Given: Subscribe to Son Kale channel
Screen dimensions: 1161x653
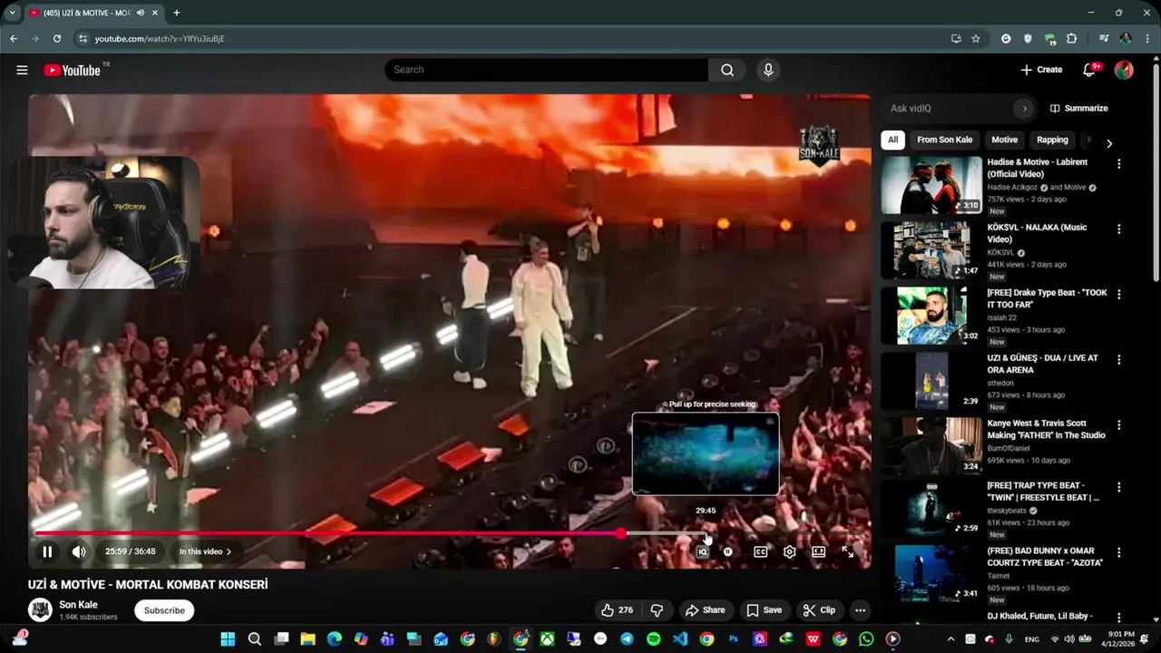Looking at the screenshot, I should click(x=164, y=610).
